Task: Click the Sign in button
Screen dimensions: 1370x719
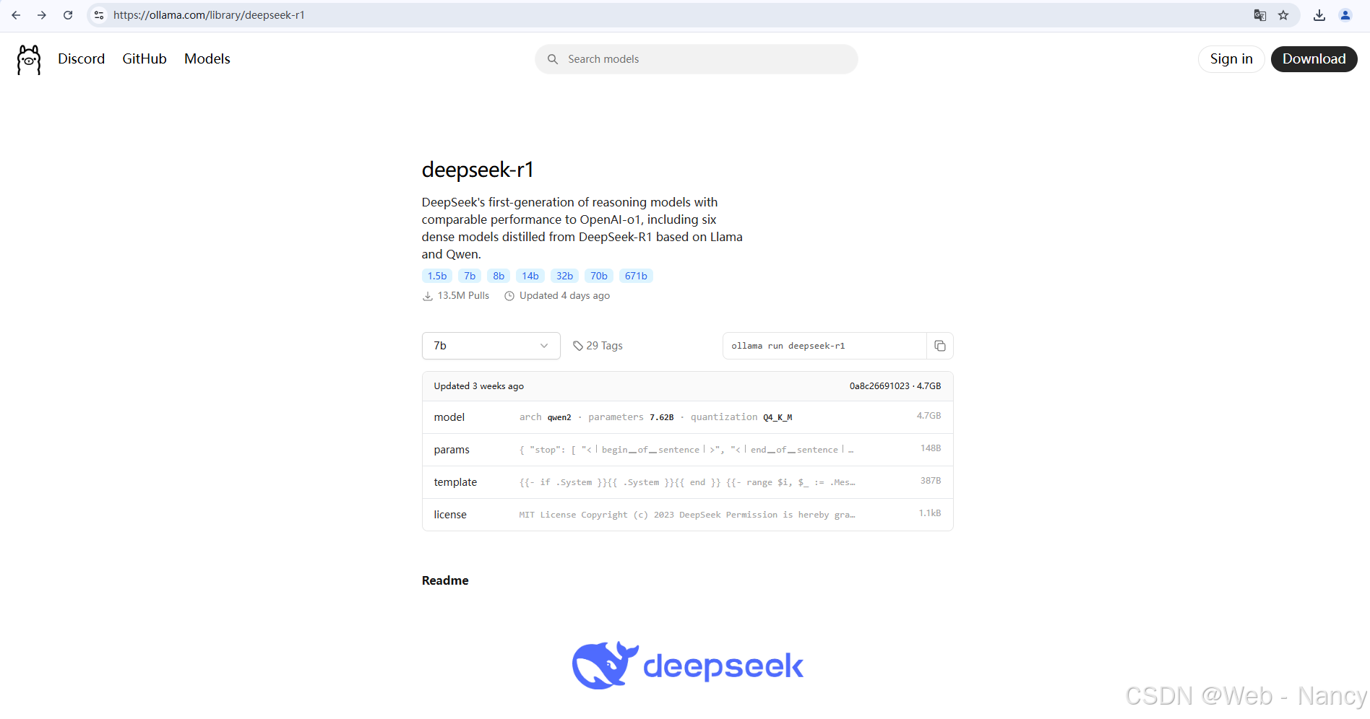Action: coord(1231,59)
